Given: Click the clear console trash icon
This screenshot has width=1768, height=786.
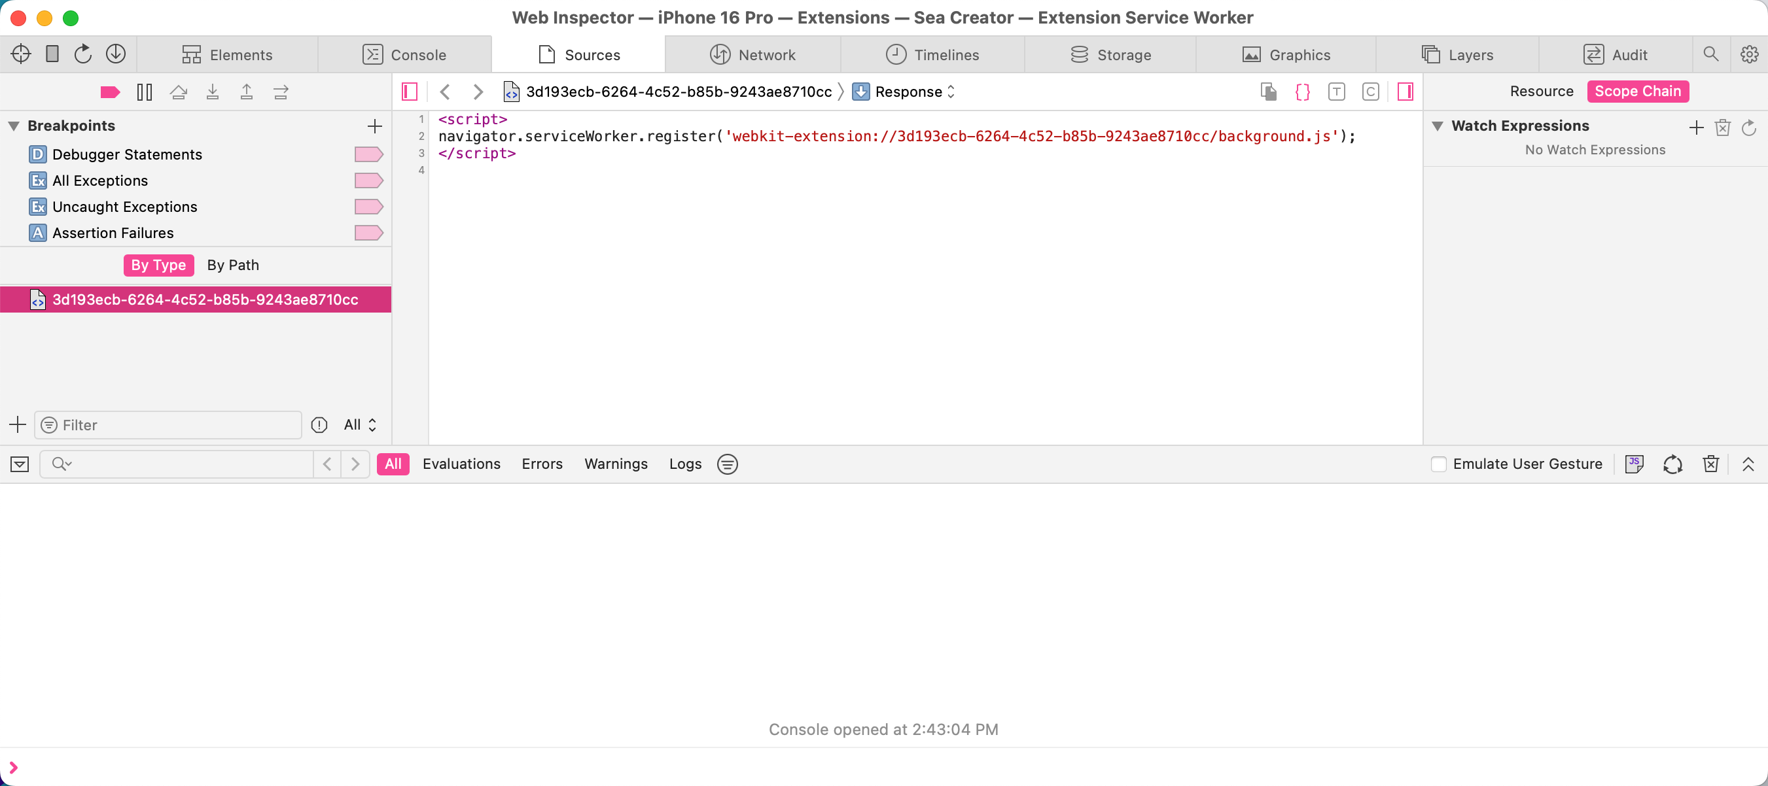Looking at the screenshot, I should coord(1710,464).
